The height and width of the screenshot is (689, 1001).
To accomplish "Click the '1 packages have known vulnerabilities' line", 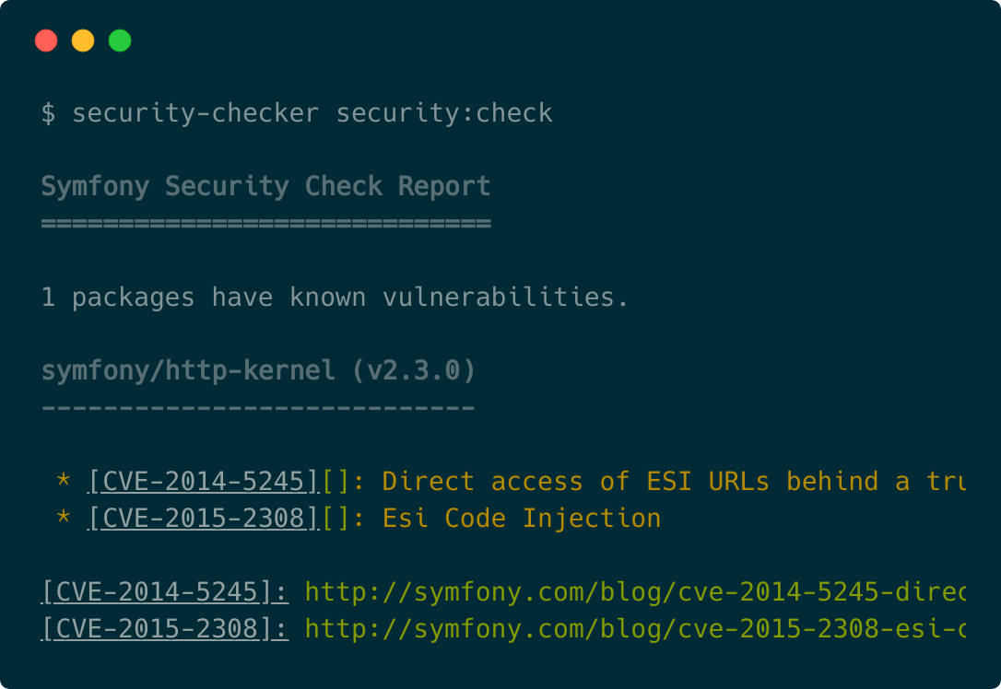I will (x=335, y=298).
